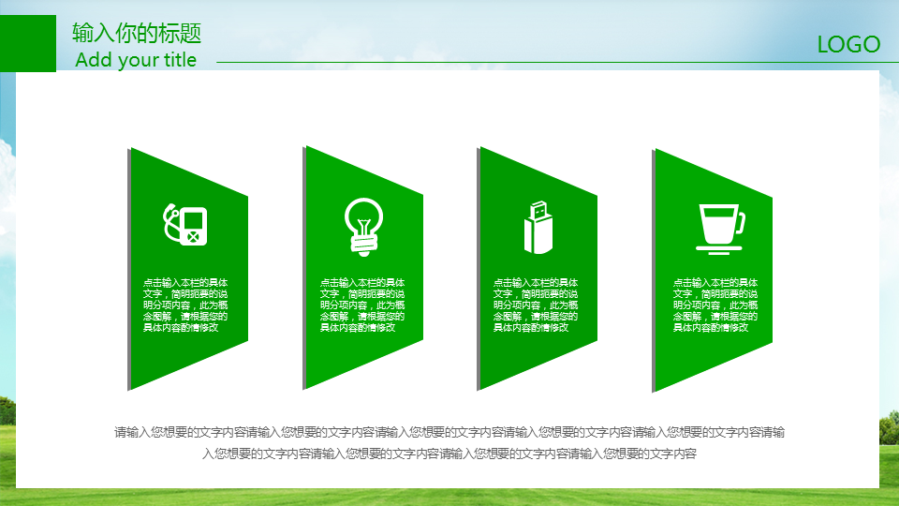
Task: Click the first line of the bottom paragraph
Action: [x=449, y=433]
